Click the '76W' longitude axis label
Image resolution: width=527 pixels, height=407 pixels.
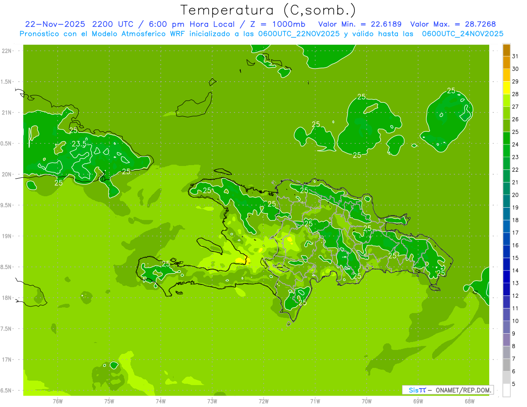58,401
